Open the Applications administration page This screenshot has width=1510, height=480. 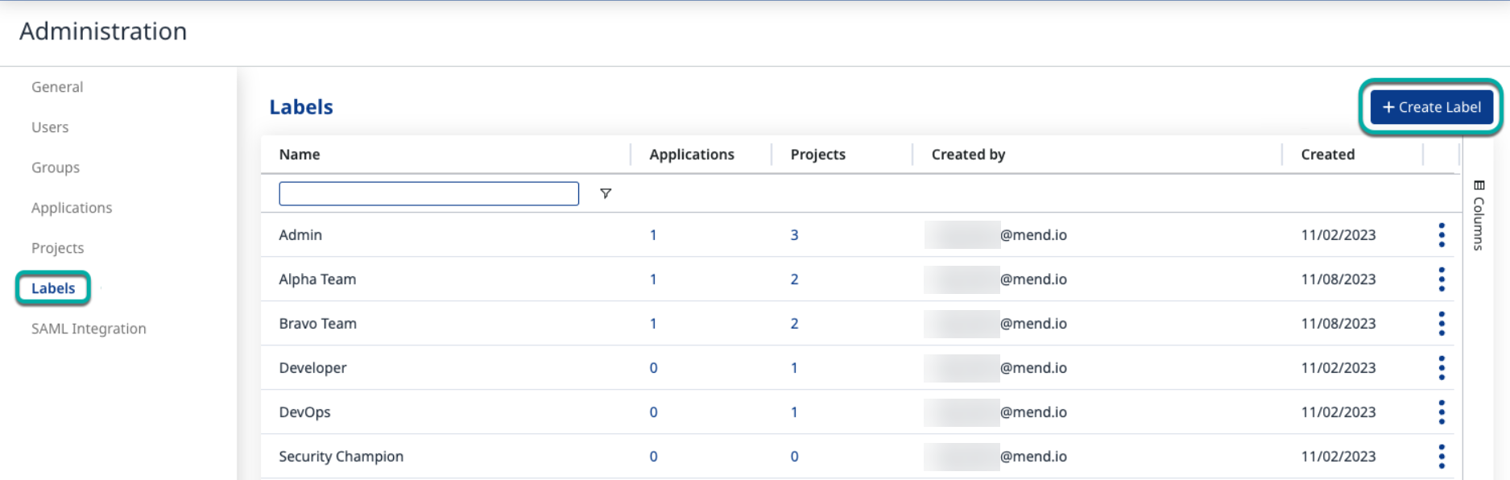click(x=72, y=208)
